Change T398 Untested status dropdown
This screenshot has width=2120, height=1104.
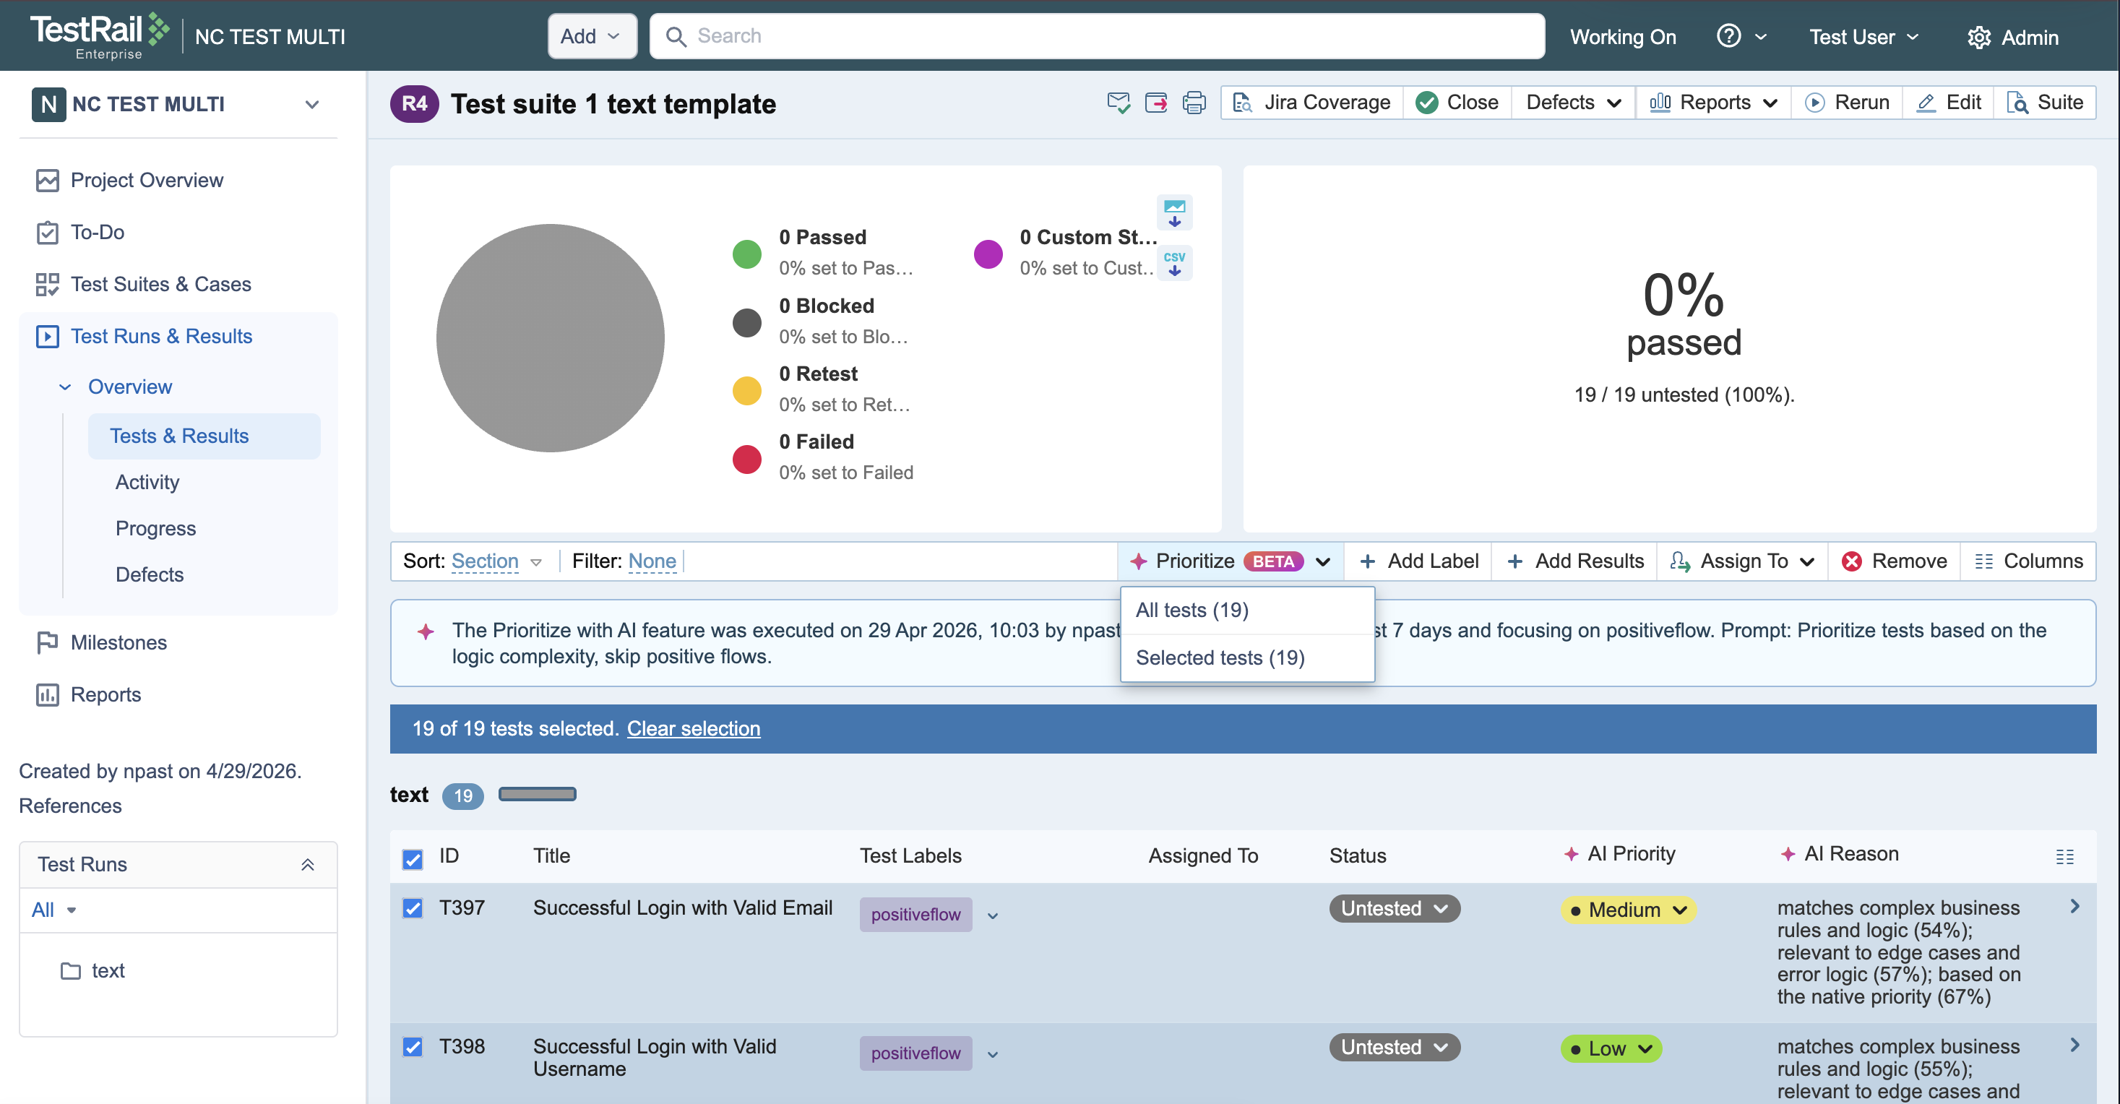coord(1394,1046)
